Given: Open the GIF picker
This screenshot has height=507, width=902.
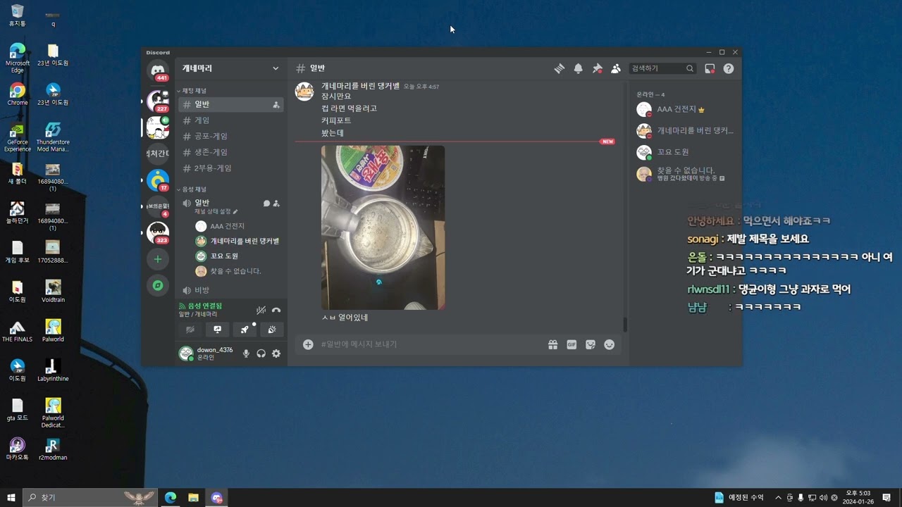Looking at the screenshot, I should click(572, 344).
